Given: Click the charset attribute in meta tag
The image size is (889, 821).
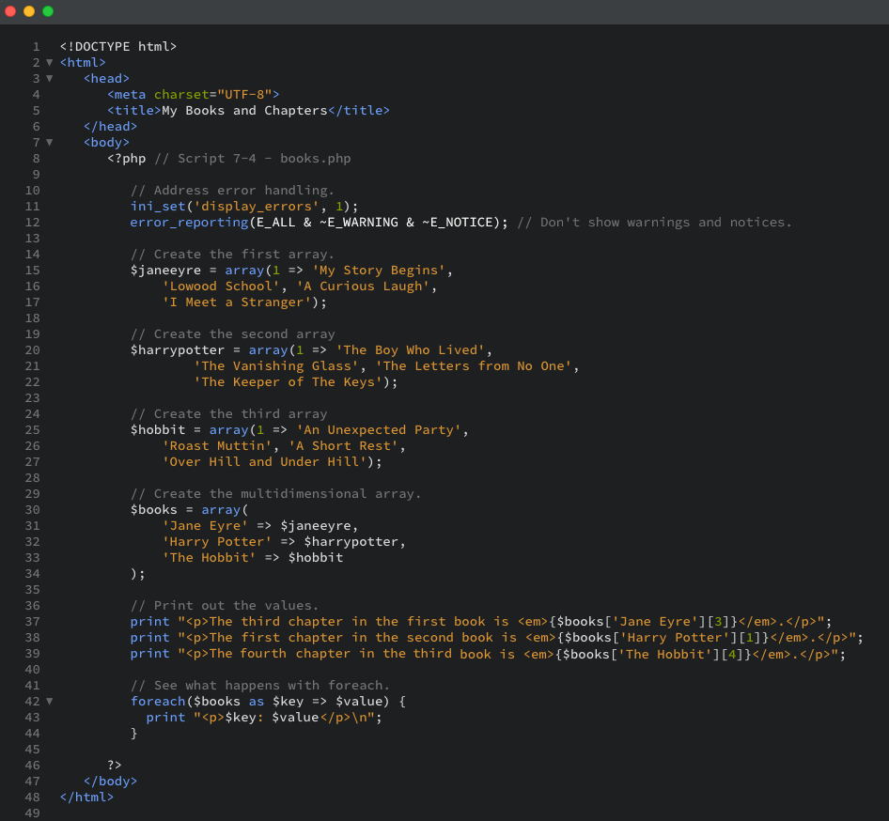Looking at the screenshot, I should (x=181, y=94).
